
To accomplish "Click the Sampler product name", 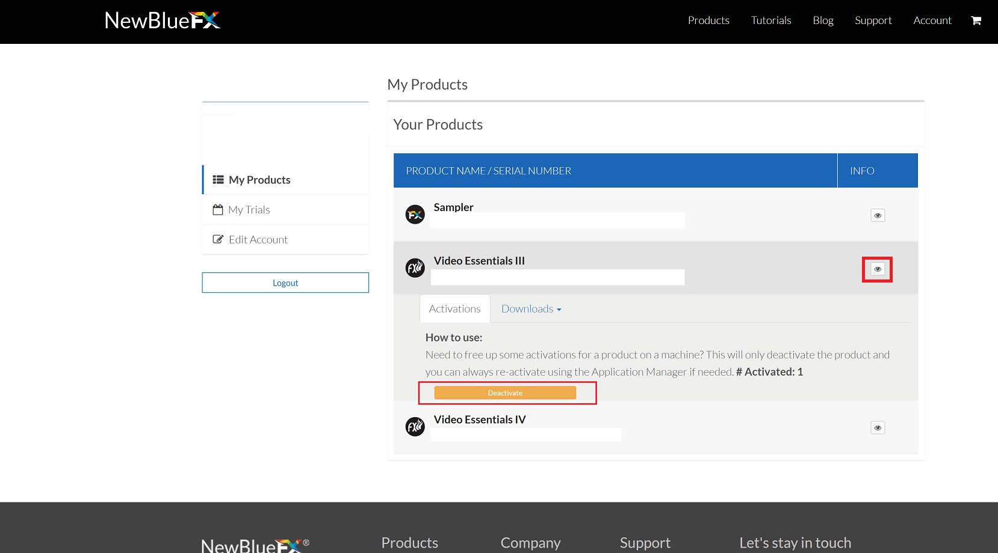I will point(454,207).
